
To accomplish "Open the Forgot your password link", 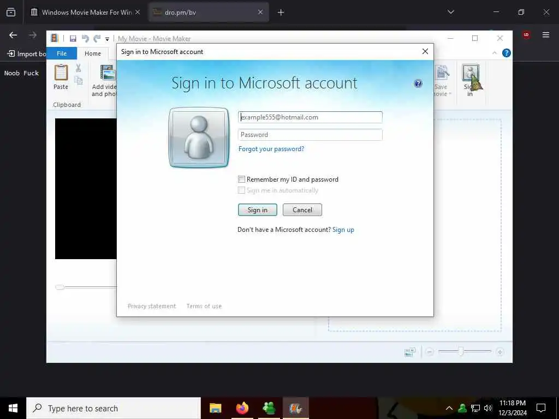I will click(271, 149).
